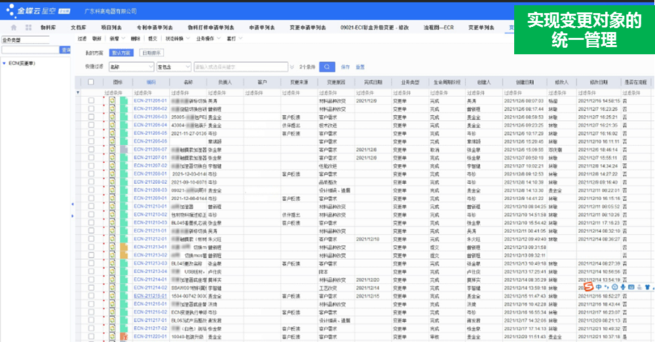Image resolution: width=655 pixels, height=342 pixels.
Task: Click the blue magnifier search button
Action: pyautogui.click(x=327, y=67)
